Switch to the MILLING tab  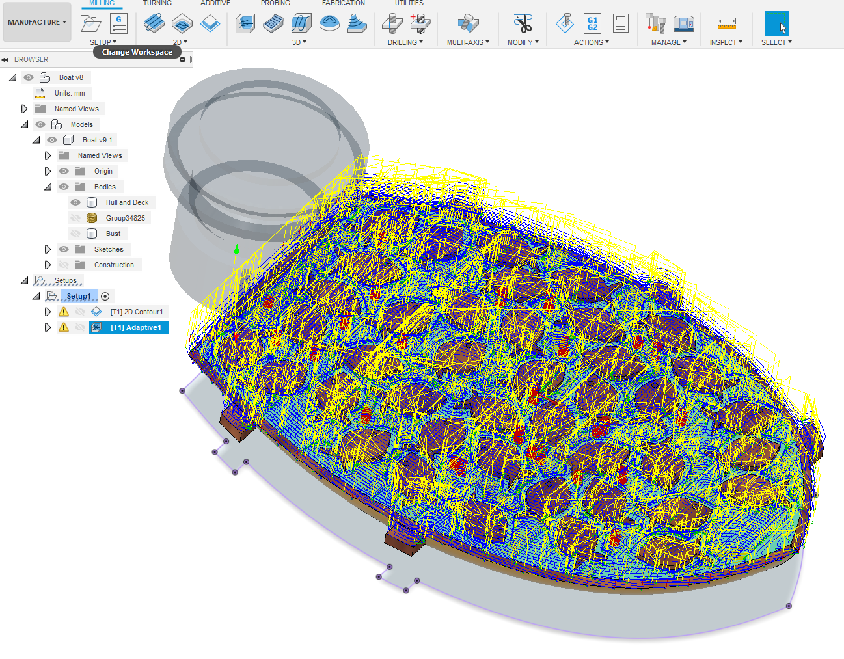[x=102, y=3]
